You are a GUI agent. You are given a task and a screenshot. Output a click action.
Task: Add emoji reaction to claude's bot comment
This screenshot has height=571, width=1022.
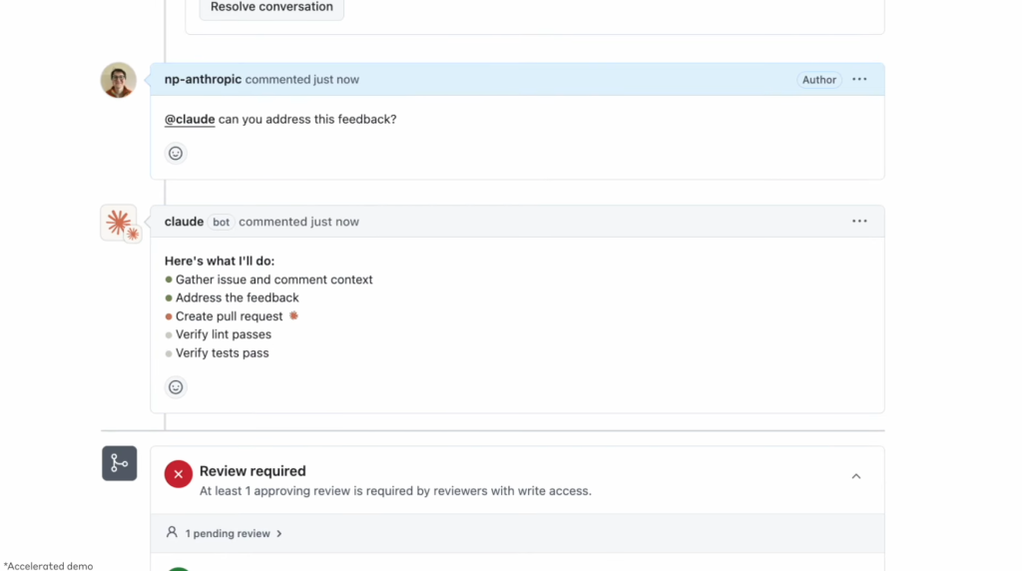coord(176,387)
